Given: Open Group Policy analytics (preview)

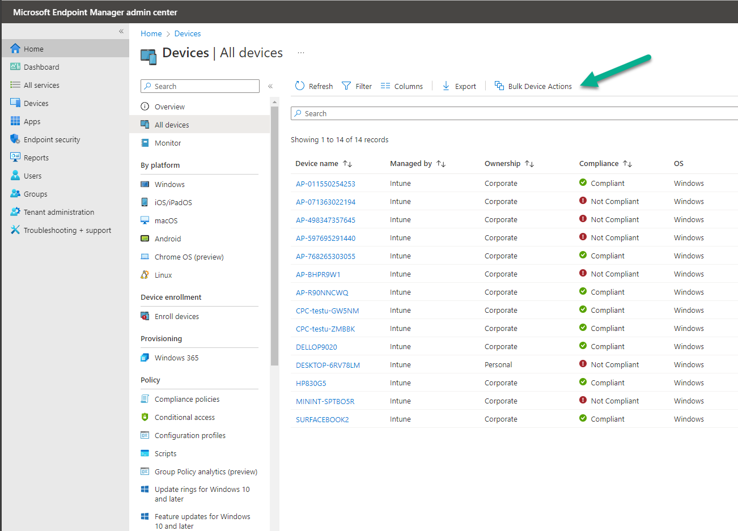Looking at the screenshot, I should click(206, 471).
